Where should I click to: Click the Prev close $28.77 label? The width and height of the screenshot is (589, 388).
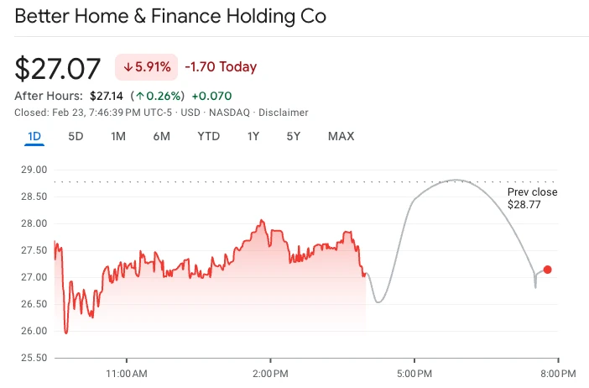click(532, 198)
